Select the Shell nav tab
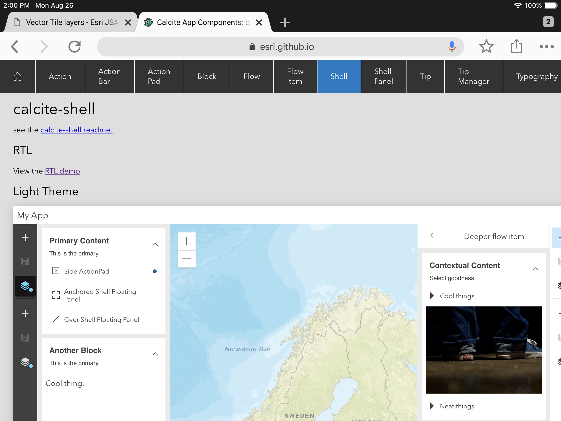The width and height of the screenshot is (561, 421). click(339, 76)
